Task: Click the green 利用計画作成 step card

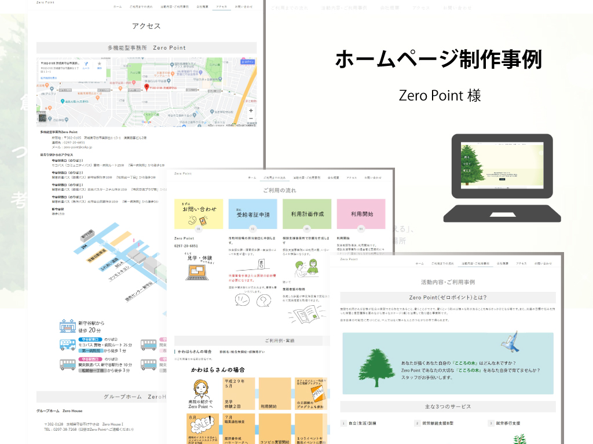Action: click(x=307, y=213)
